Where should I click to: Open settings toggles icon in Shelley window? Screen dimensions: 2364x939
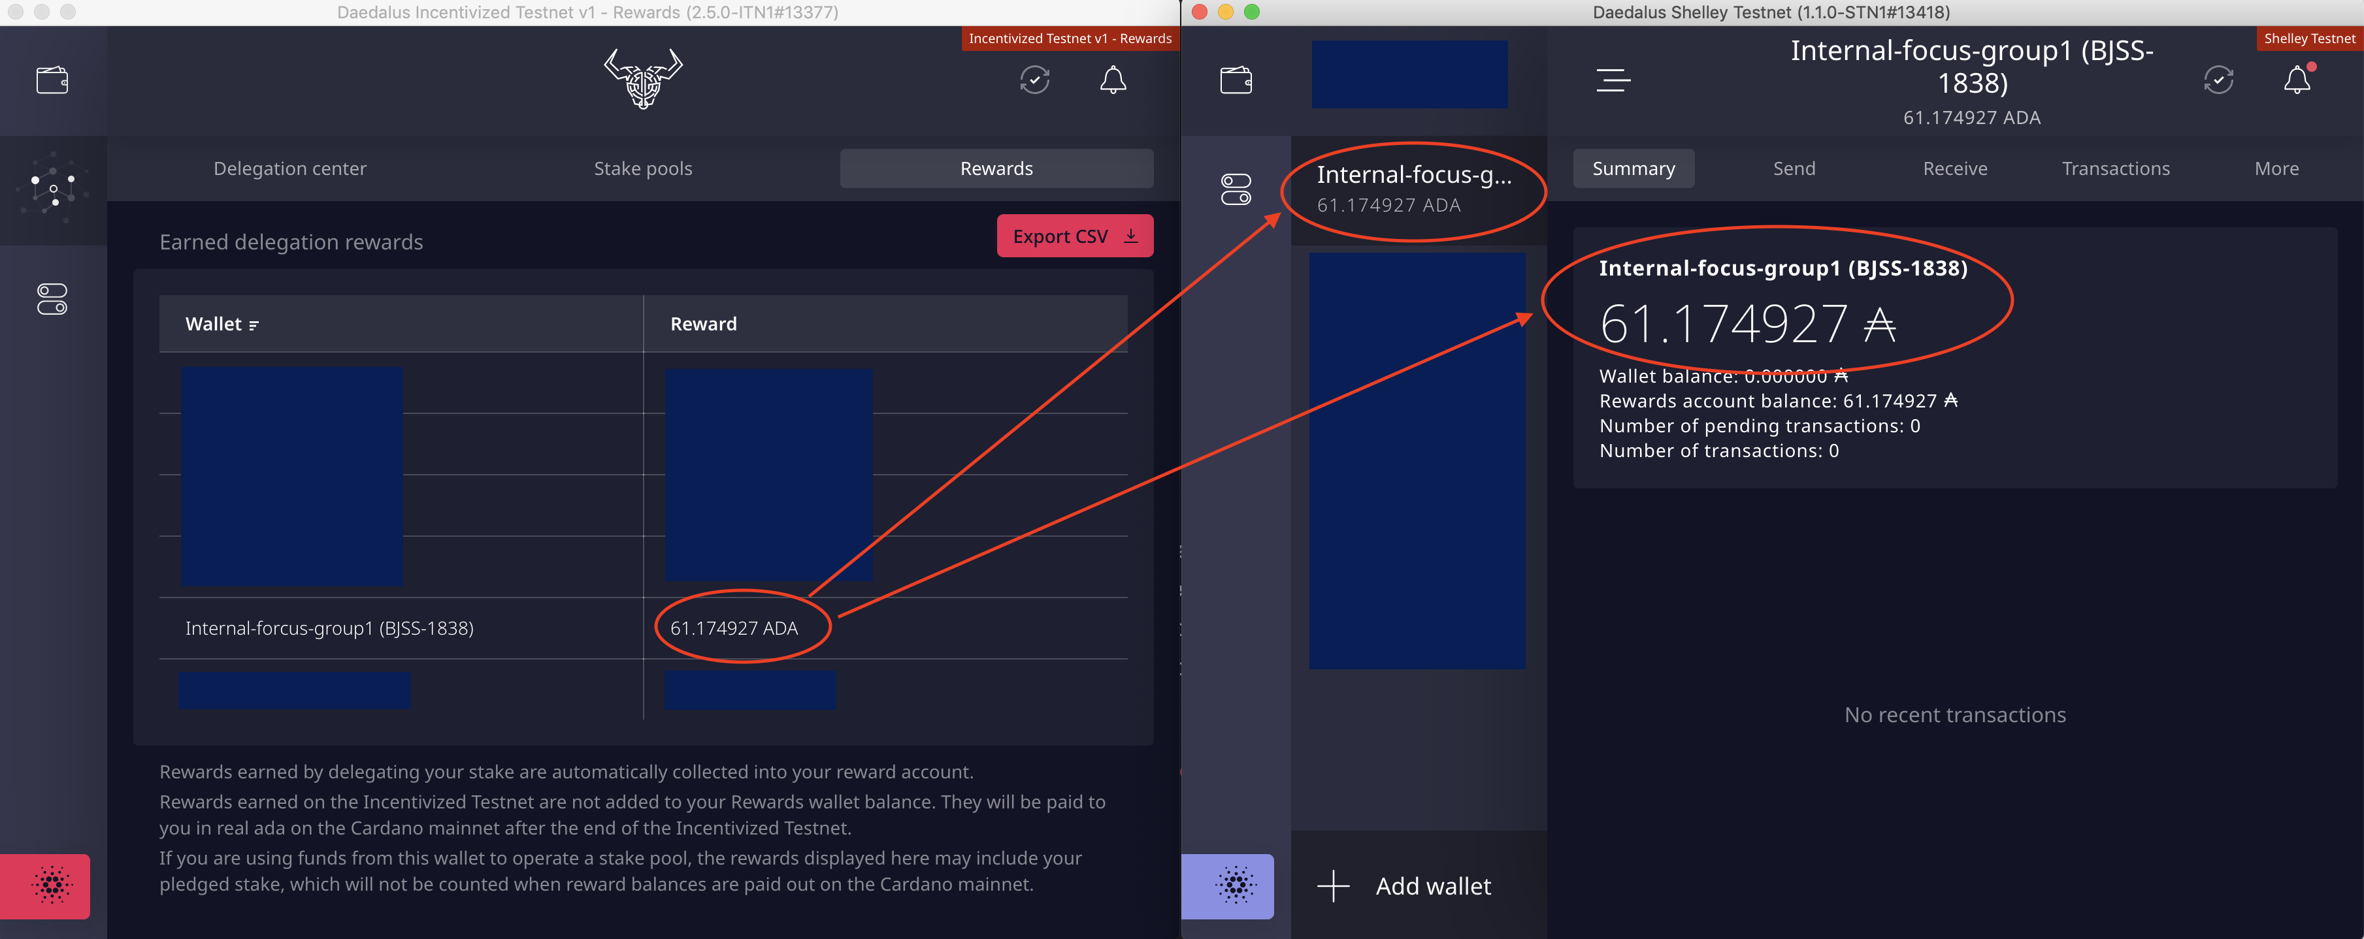point(1235,190)
